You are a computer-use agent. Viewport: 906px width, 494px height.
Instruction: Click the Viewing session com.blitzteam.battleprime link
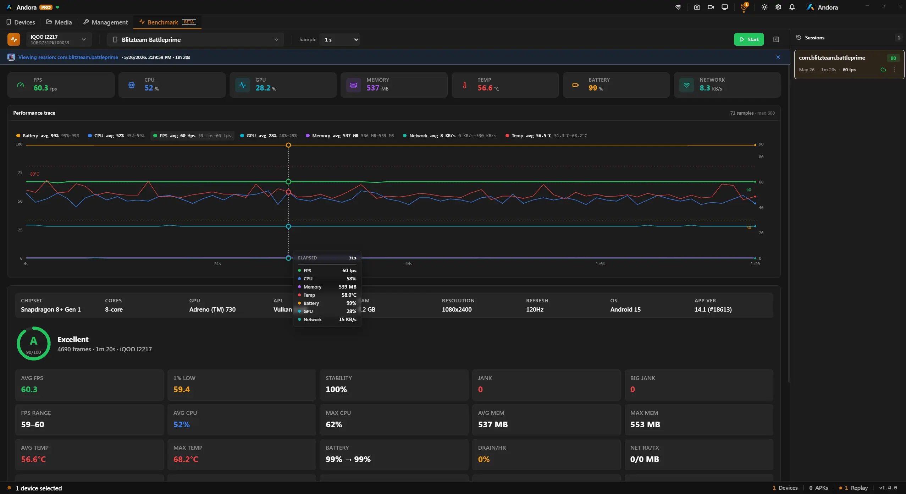point(68,57)
